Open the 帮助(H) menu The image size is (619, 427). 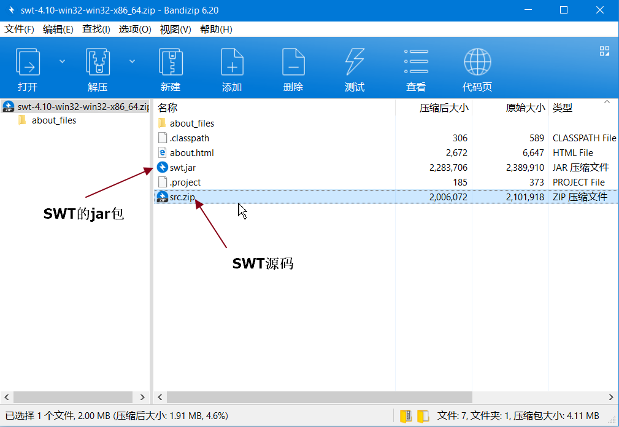(x=216, y=29)
